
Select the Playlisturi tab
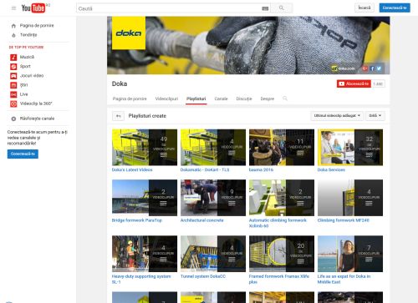pos(196,98)
